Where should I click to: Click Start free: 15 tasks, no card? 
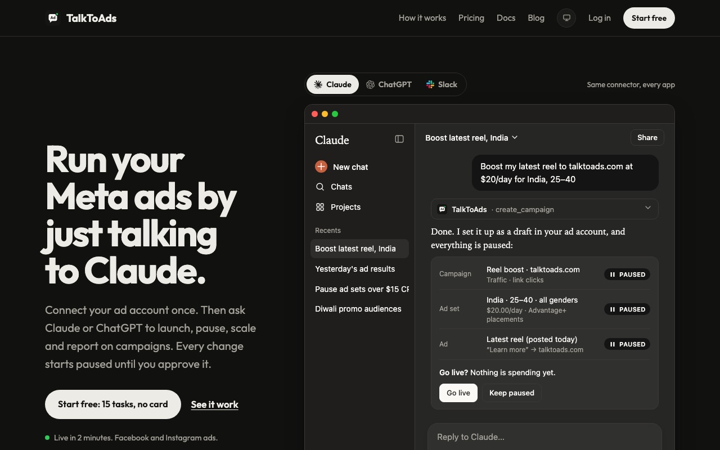113,404
